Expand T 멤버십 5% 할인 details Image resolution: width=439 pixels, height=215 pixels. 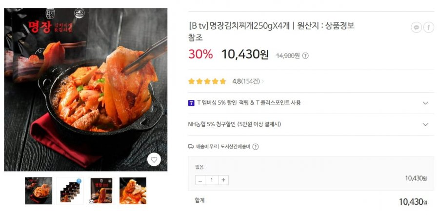425,103
